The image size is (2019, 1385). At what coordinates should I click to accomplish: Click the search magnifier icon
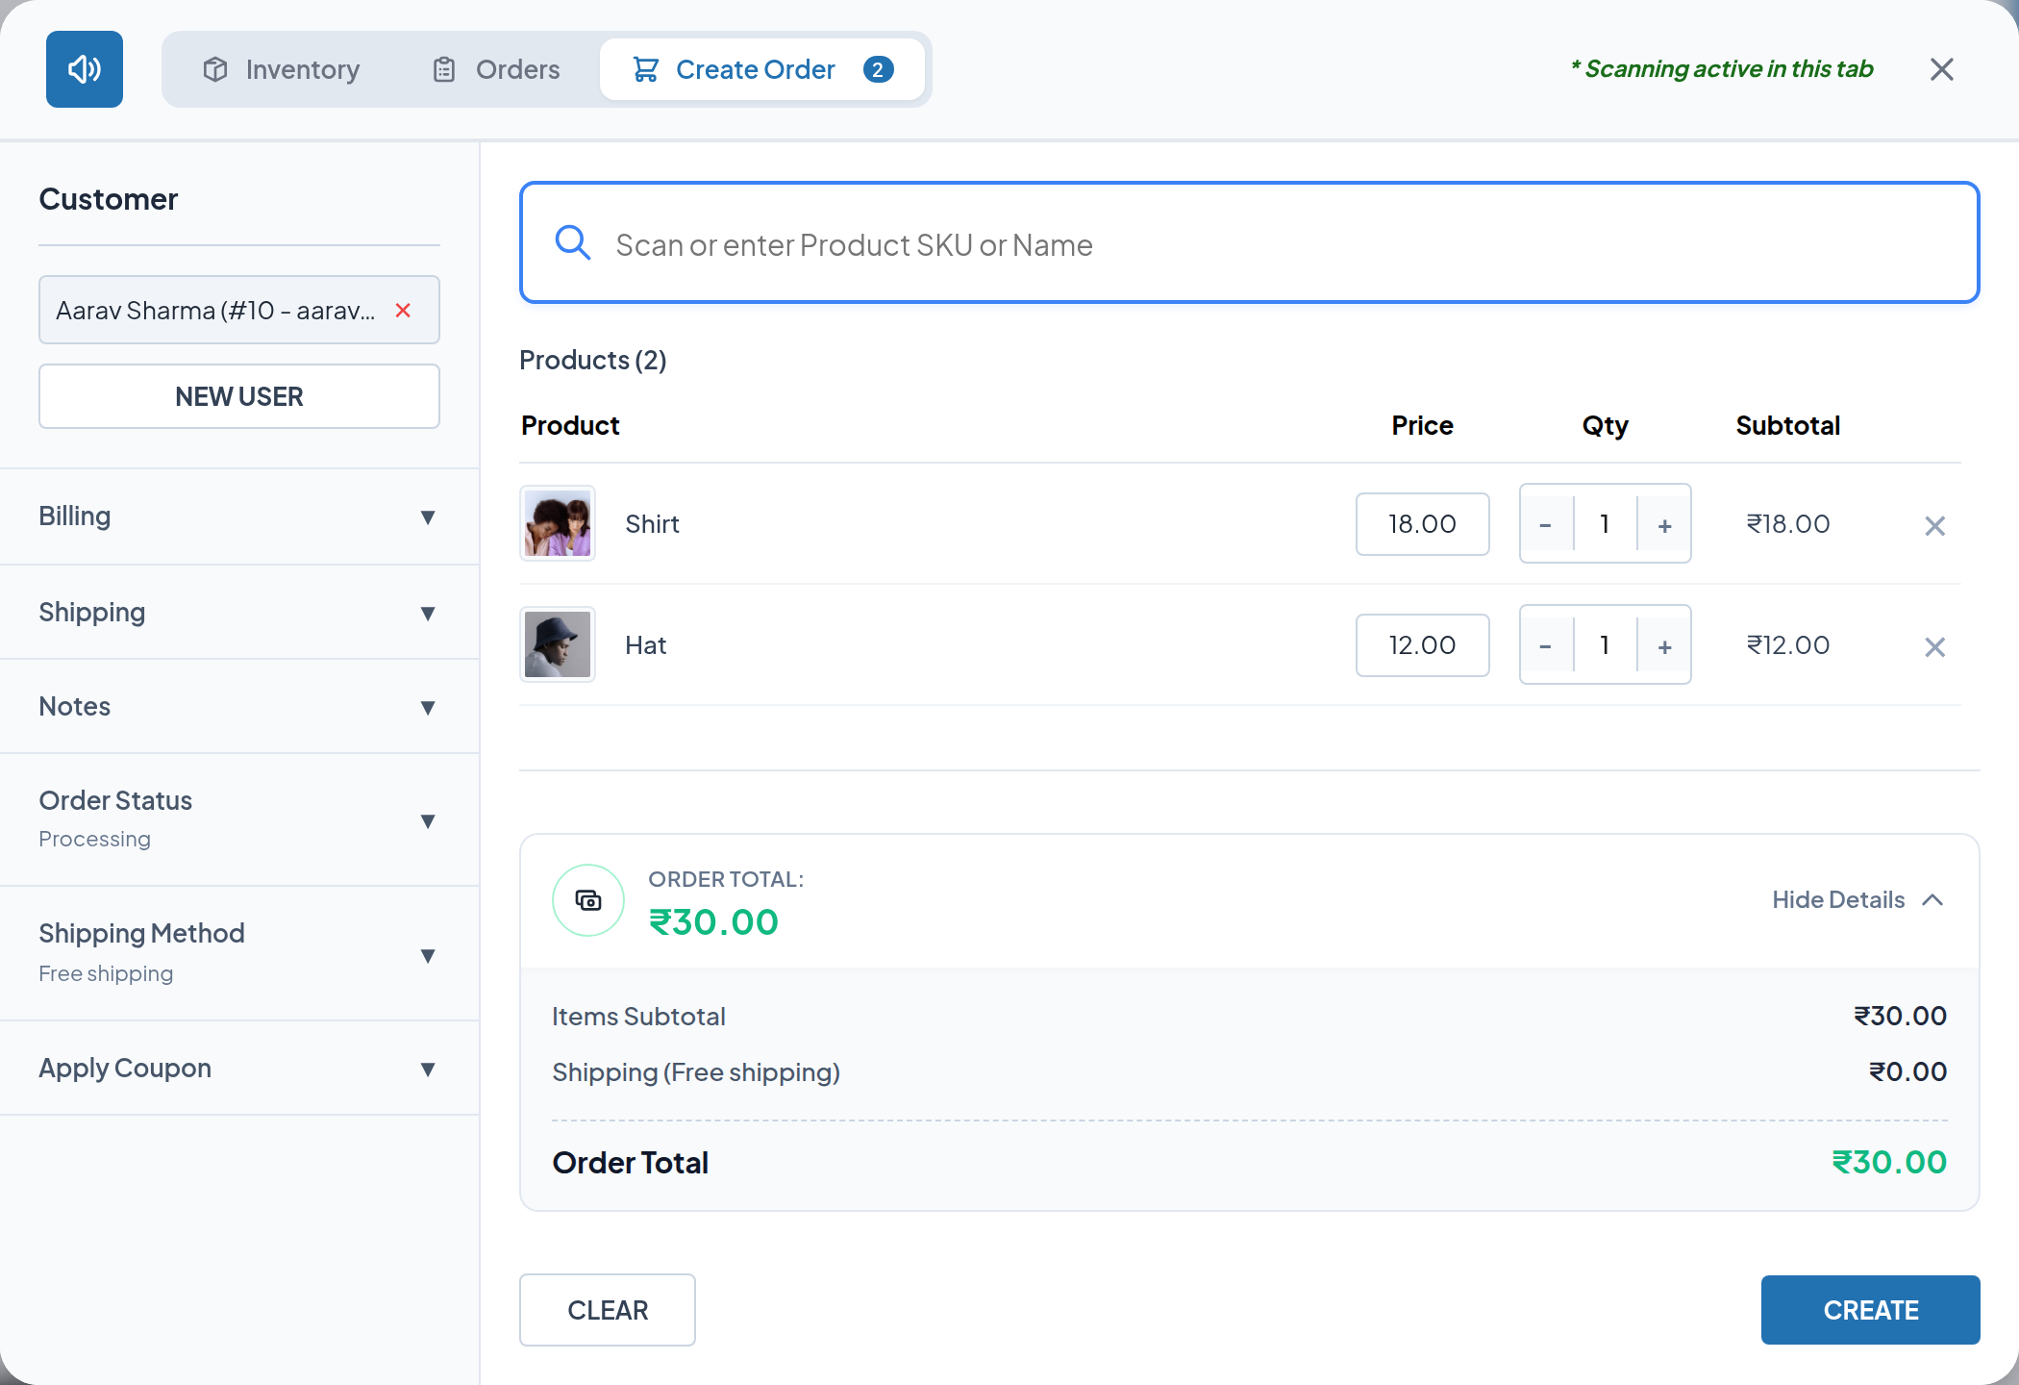point(572,243)
